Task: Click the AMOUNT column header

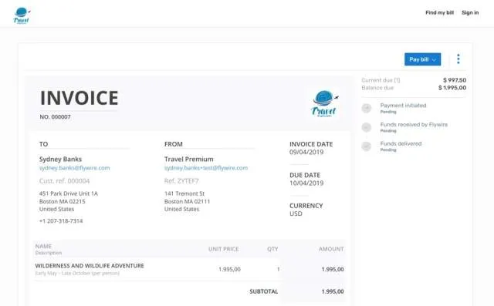Action: coord(331,249)
